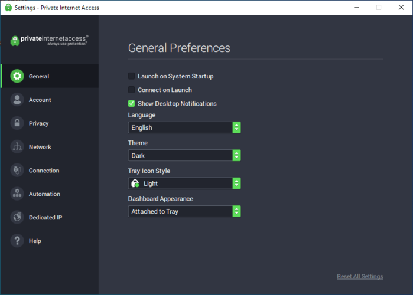
Task: Click the Dashboard Appearance label
Action: (160, 199)
